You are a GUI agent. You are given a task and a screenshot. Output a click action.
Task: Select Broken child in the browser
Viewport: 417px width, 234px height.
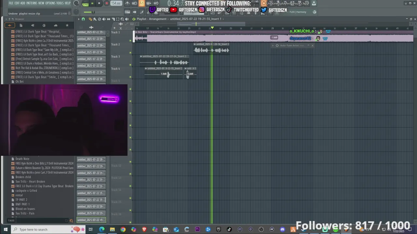pos(23,177)
